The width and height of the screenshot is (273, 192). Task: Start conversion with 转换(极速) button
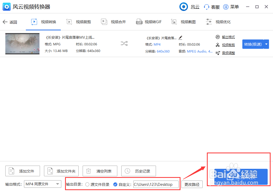coord(253,44)
